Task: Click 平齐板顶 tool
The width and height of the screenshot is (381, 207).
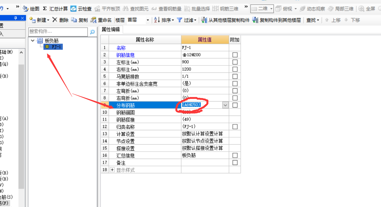Action: click(x=107, y=9)
